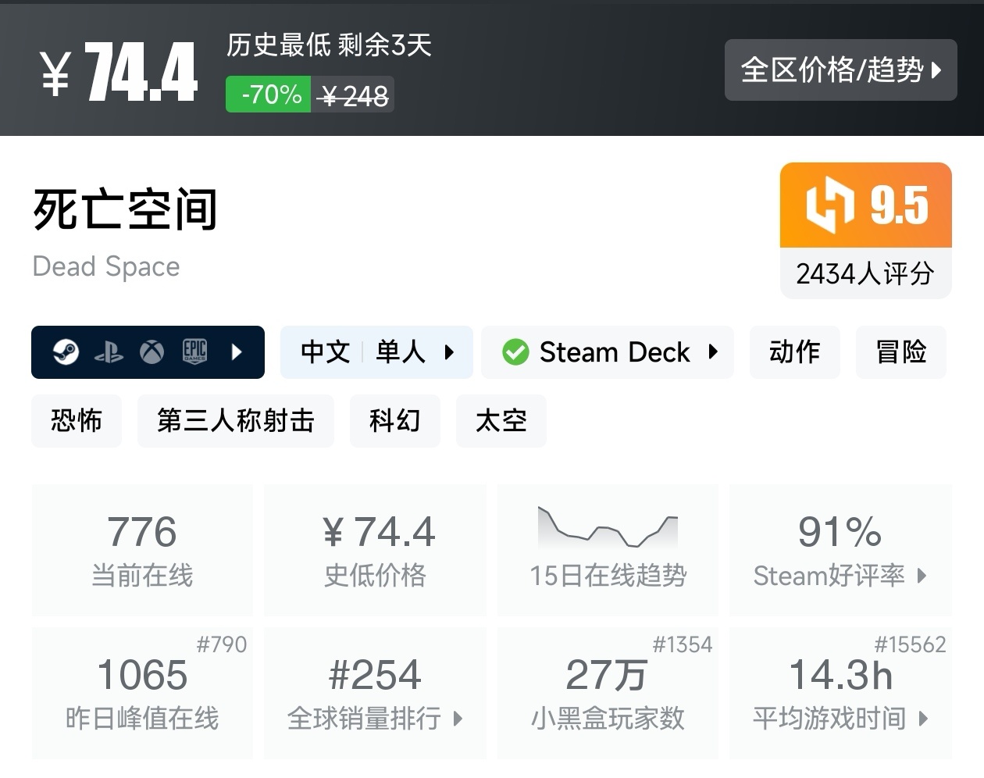
Task: Open Steam Deck compatibility details
Action: [x=608, y=352]
